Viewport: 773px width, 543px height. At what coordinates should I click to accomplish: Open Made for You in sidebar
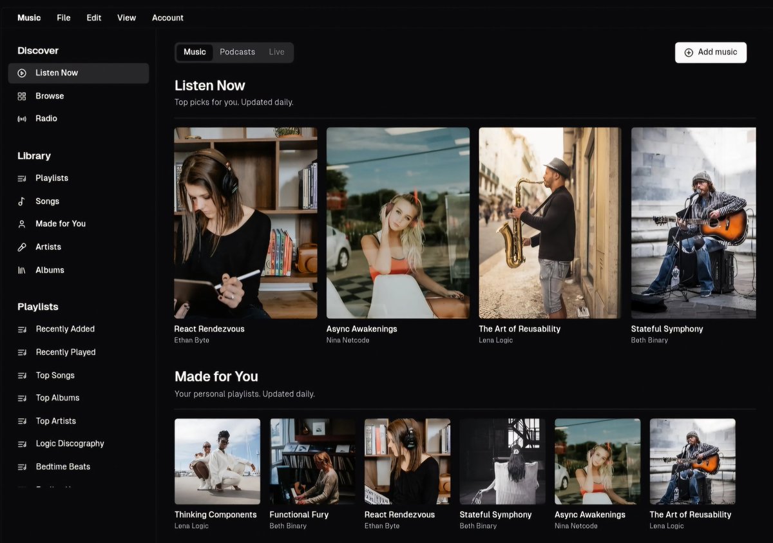click(x=79, y=224)
